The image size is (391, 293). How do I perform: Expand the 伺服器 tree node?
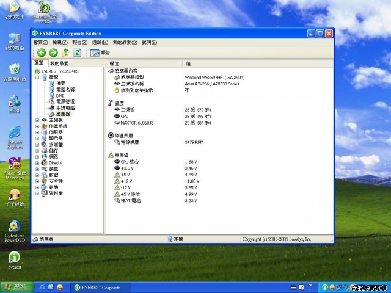pos(37,132)
